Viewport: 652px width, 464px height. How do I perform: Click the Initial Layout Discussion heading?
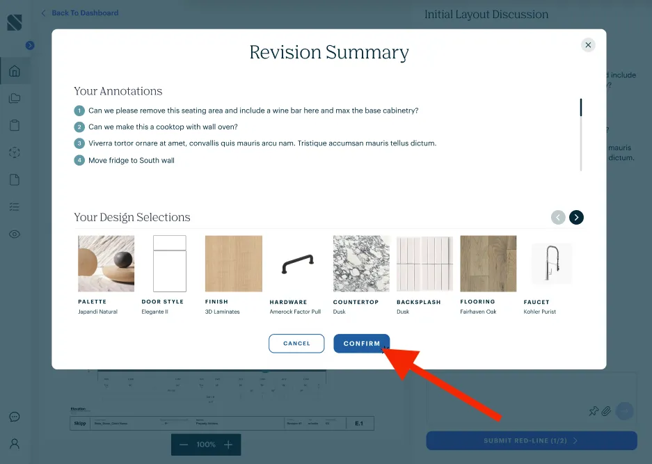486,15
